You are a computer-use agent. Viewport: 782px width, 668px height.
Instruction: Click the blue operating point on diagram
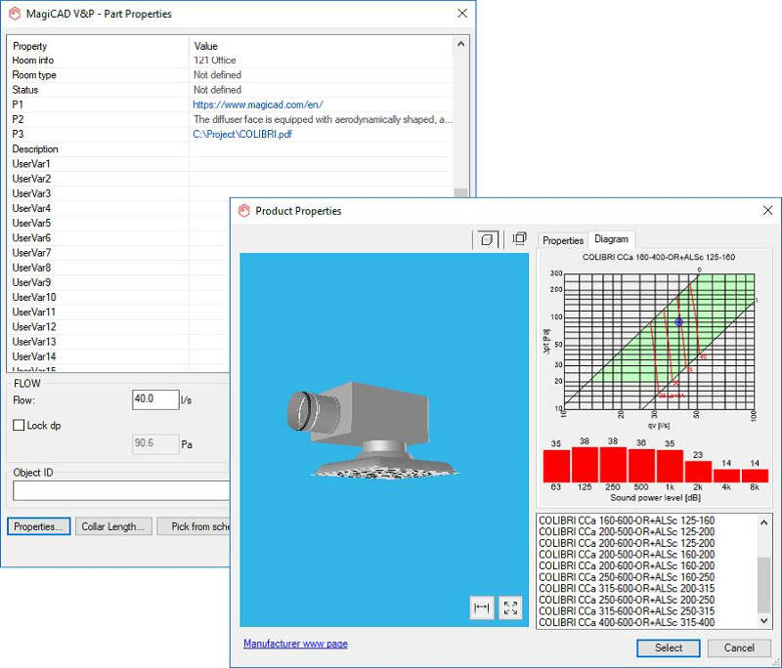tap(678, 322)
